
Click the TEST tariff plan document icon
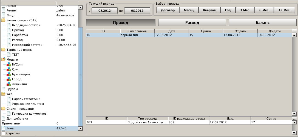pyautogui.click(x=9, y=55)
